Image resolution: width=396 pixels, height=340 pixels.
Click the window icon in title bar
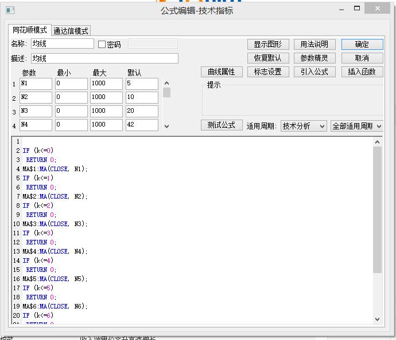10,10
